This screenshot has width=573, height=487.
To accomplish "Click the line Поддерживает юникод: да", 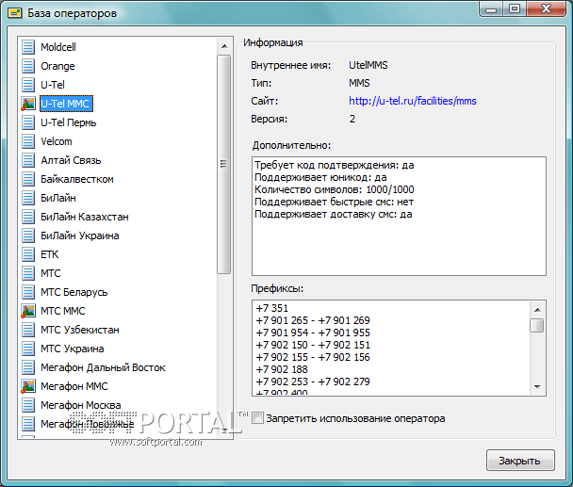I will (x=320, y=177).
